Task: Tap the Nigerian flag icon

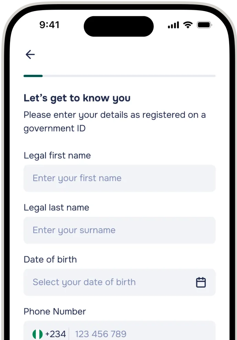Action: point(37,334)
